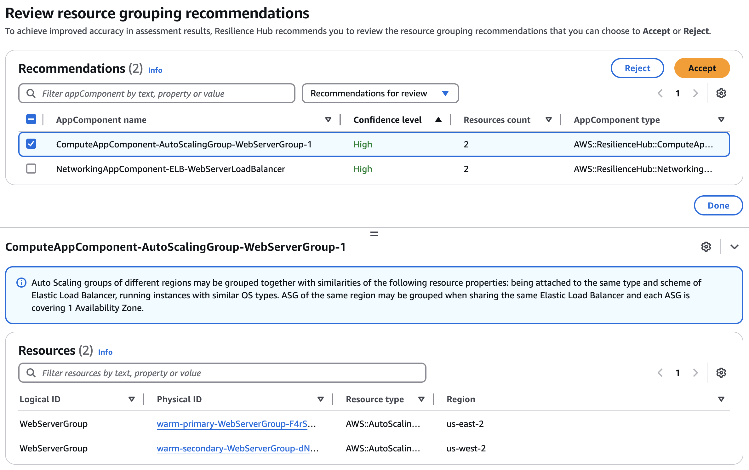Open the Recommendations for review dropdown
Screen dimensions: 749x470
pyautogui.click(x=380, y=93)
